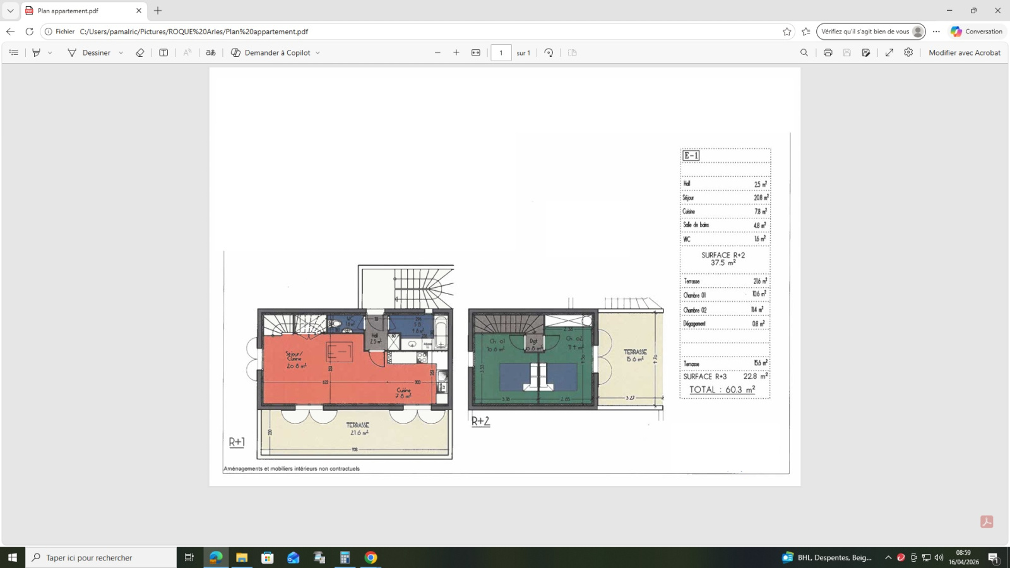Toggle page view layout mode

(x=571, y=52)
